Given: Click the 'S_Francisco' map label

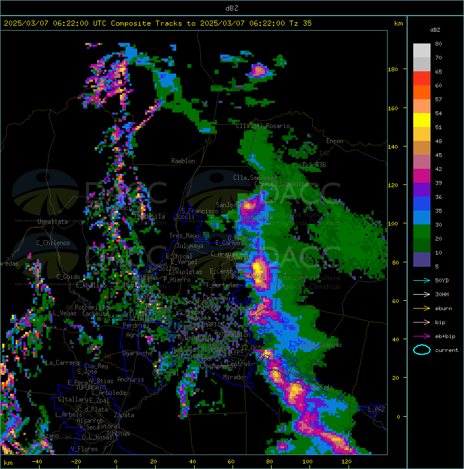Looking at the screenshot, I should pos(200,211).
